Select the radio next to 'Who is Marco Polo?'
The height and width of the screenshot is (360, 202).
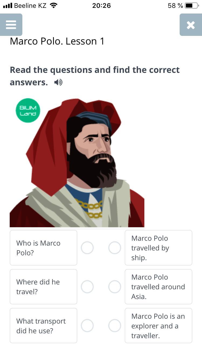87,248
